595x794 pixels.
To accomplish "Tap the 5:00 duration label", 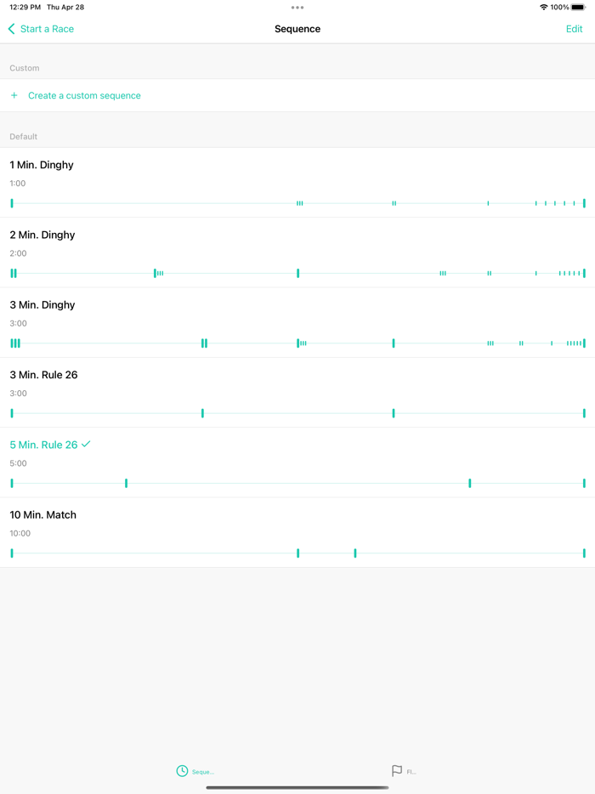I will point(18,463).
